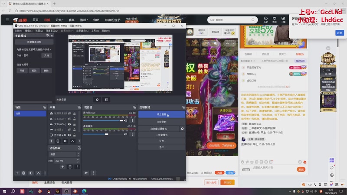Click 开始录制 to start recording
This screenshot has width=347, height=195.
161,122
